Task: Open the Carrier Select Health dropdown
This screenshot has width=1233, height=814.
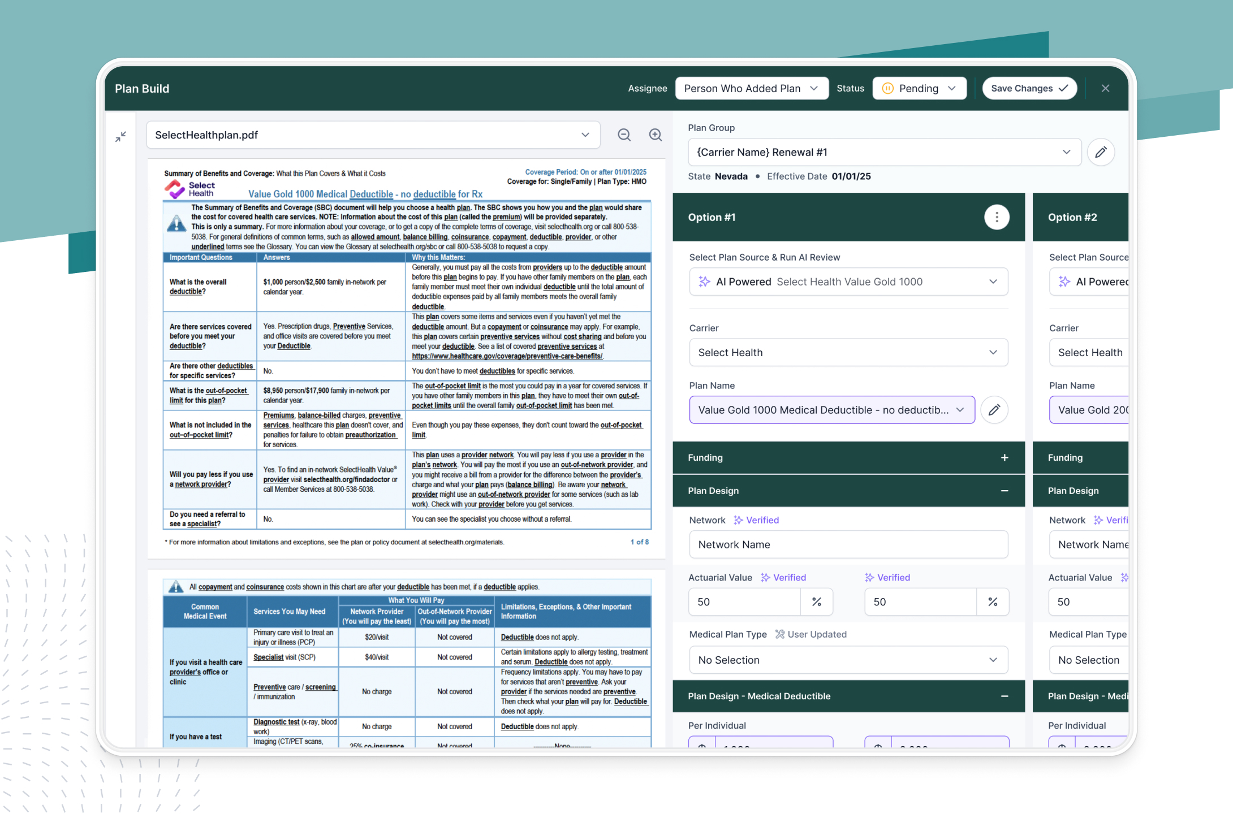Action: tap(848, 352)
